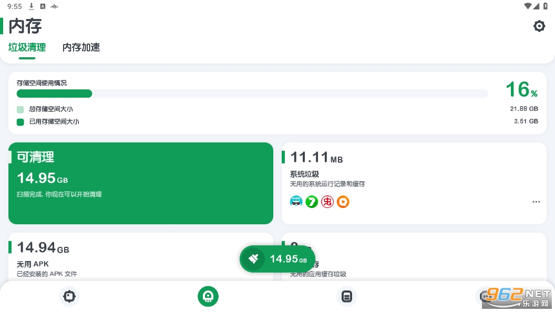Tap the floating 14.95 GB clean button

point(277,258)
